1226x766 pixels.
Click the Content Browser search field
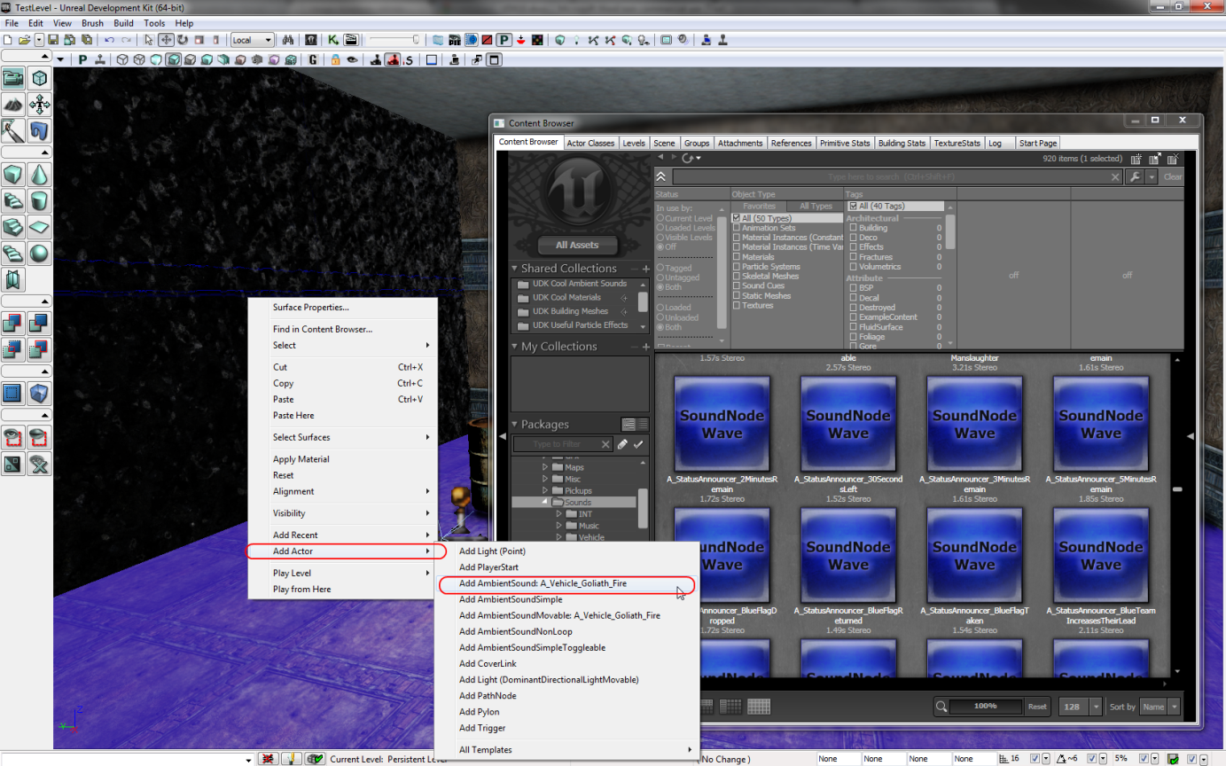point(897,177)
